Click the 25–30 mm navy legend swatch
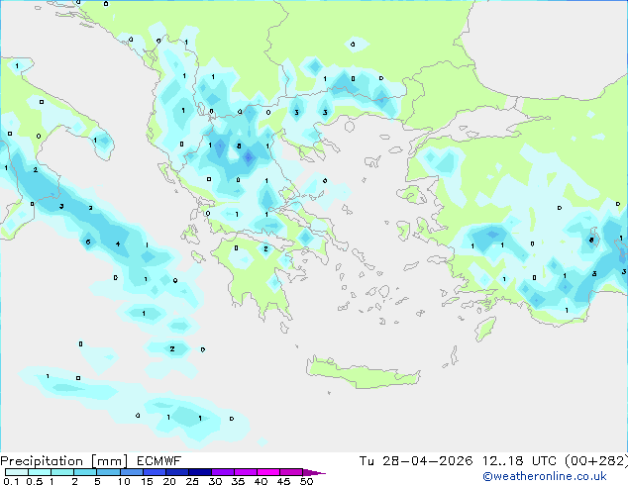628x485 pixels. coord(199,472)
